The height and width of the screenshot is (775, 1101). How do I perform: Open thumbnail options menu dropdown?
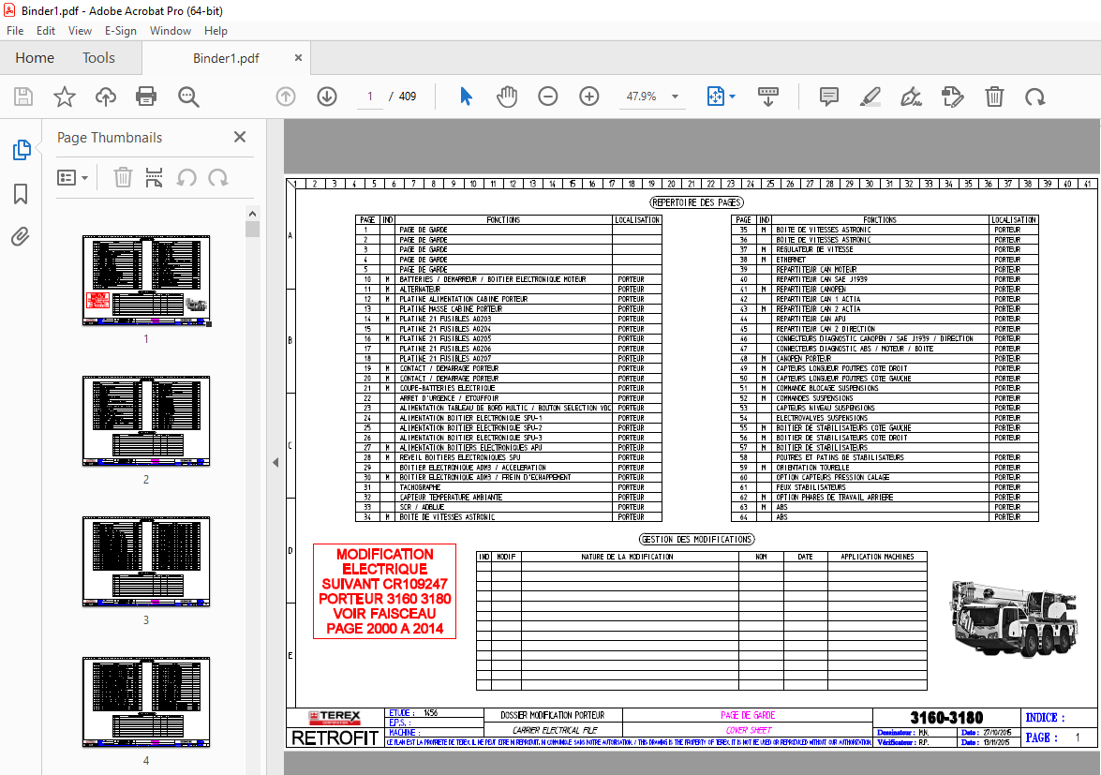click(x=72, y=178)
